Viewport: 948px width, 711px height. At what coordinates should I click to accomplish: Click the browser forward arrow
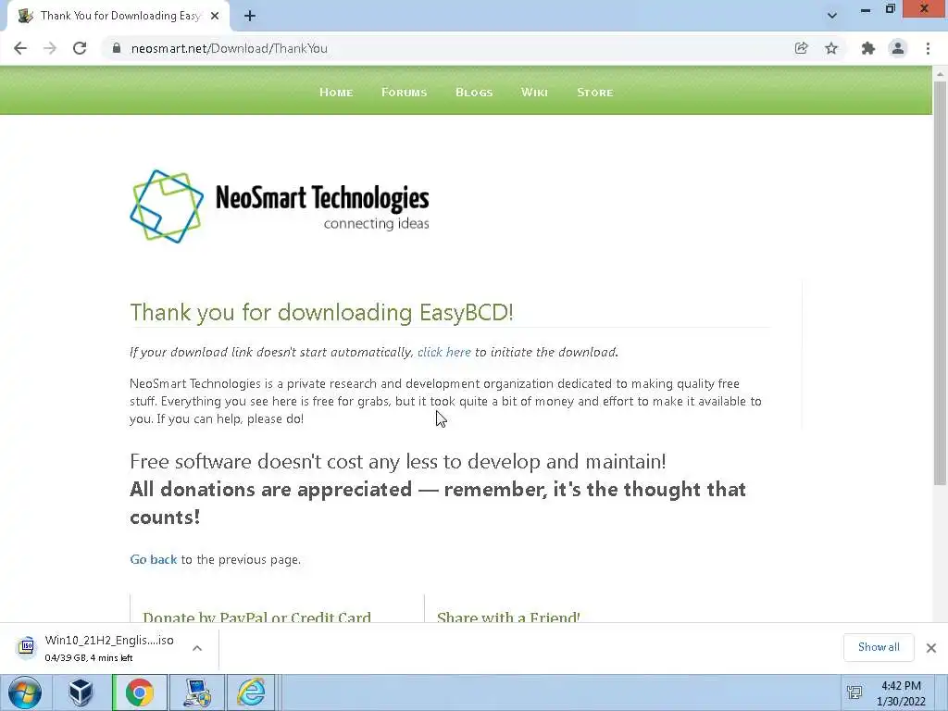click(50, 48)
